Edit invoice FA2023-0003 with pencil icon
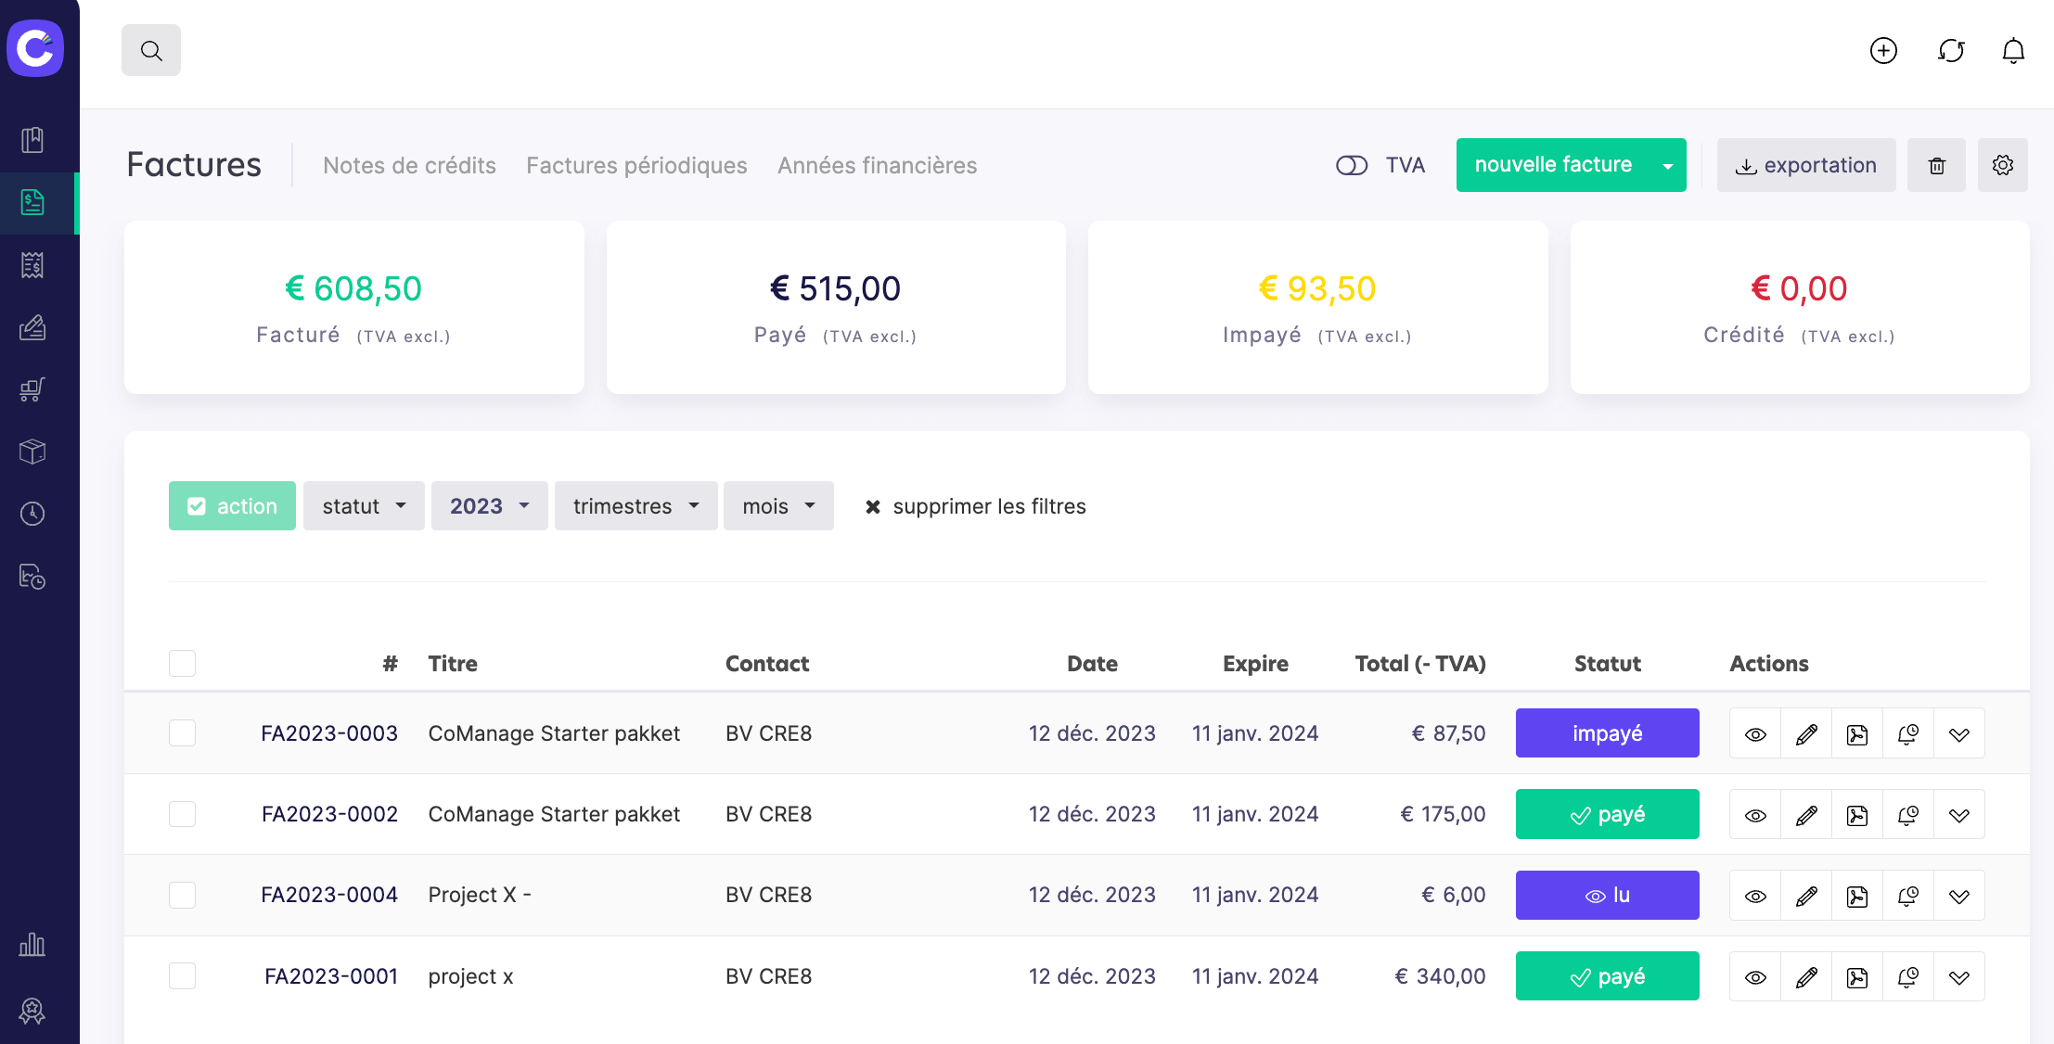2054x1044 pixels. (1806, 734)
